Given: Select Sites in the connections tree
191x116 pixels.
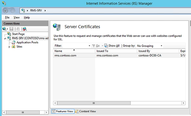Looking at the screenshot, I should pyautogui.click(x=19, y=46).
